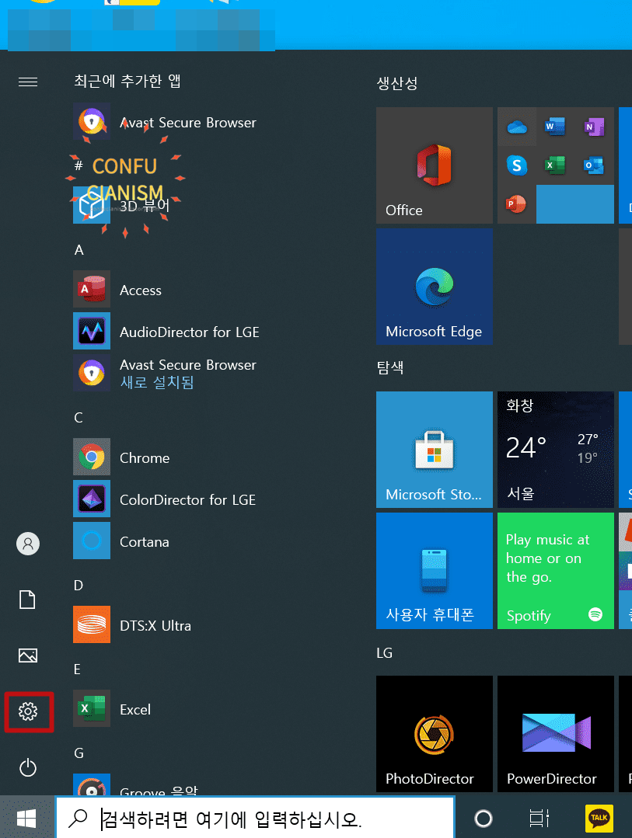Open the Spotify tile
Image resolution: width=632 pixels, height=838 pixels.
coord(556,571)
